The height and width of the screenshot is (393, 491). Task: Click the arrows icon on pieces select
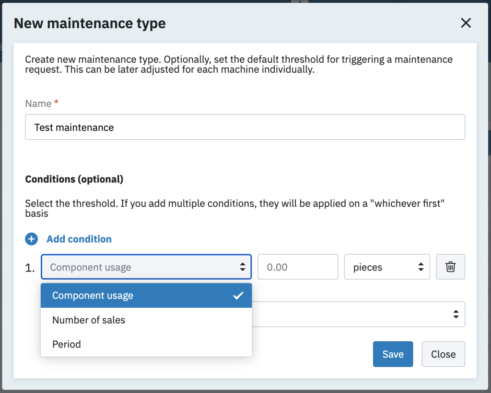[421, 267]
